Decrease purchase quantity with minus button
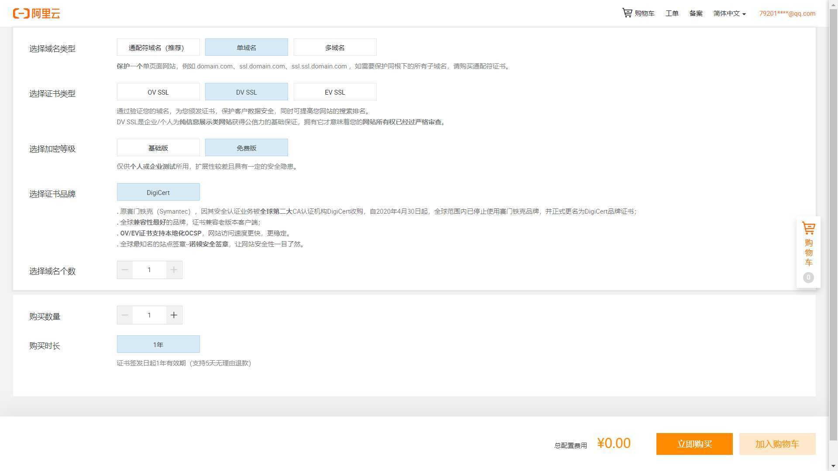Screen dimensions: 838x471 tap(125, 315)
